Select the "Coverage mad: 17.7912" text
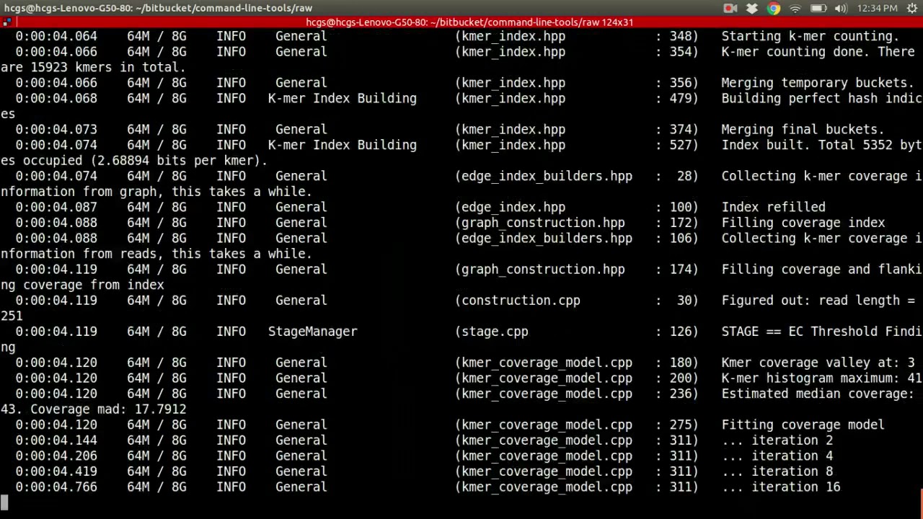Screen dimensions: 923x519 point(108,409)
